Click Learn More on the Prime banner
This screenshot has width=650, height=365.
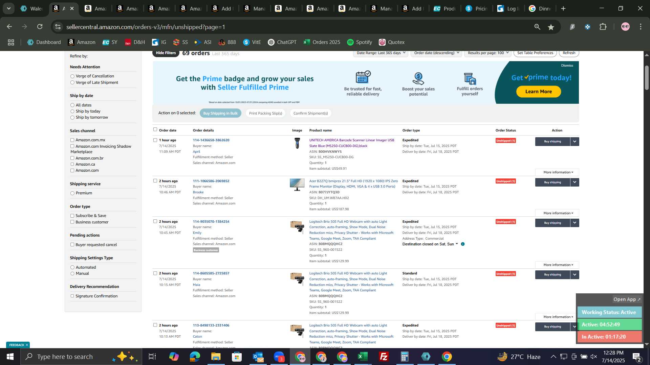(x=538, y=92)
